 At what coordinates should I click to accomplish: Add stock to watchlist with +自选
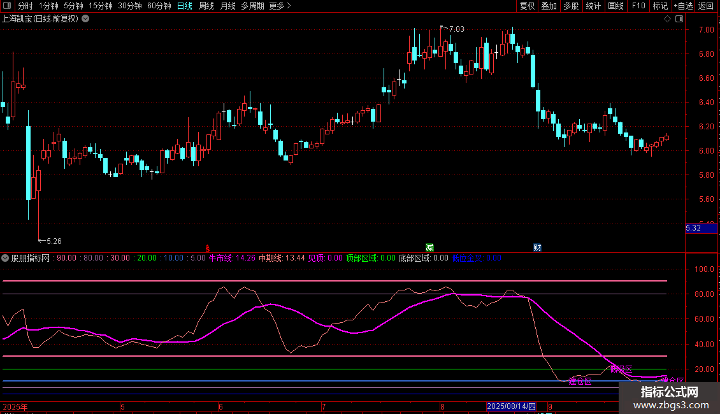click(682, 6)
